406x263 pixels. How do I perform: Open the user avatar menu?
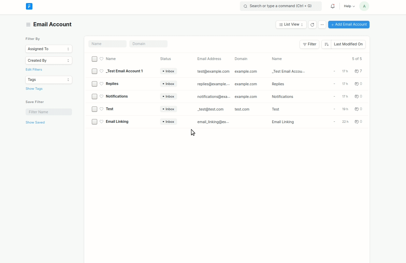(x=364, y=6)
